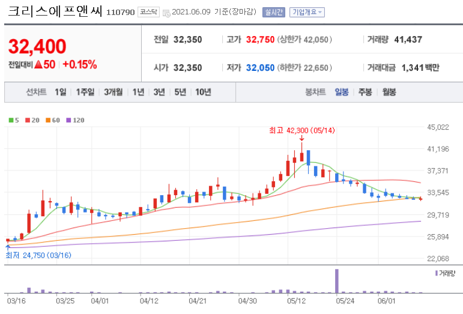Viewport: 463px width, 314px height.
Task: Click the 거래대금 value 1,341백만
Action: (420, 68)
